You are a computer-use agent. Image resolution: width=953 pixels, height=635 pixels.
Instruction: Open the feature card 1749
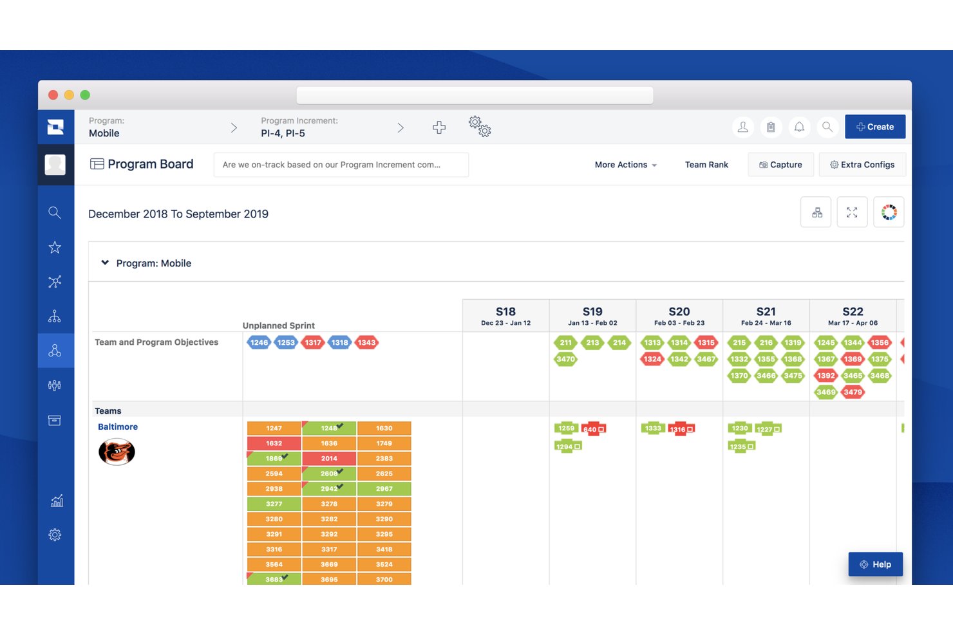[384, 443]
